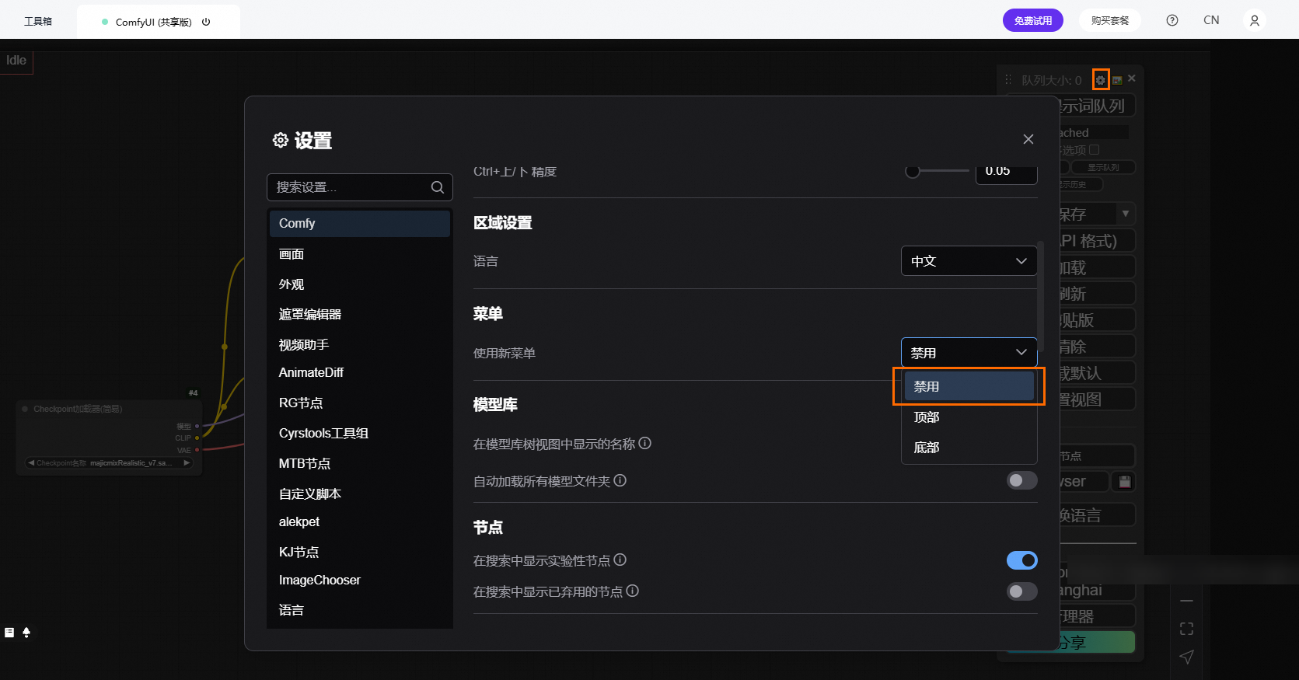Open Checkpoint名称 selector on node
This screenshot has width=1299, height=680.
pos(109,462)
